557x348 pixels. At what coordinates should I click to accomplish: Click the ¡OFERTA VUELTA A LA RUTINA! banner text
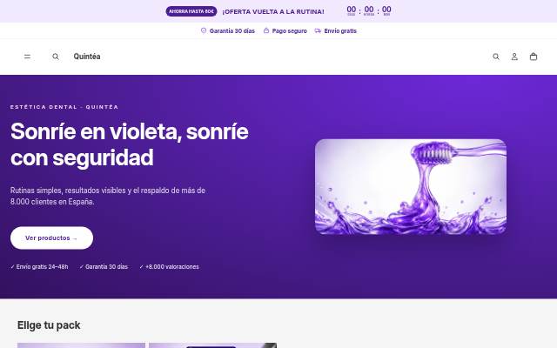pos(272,11)
